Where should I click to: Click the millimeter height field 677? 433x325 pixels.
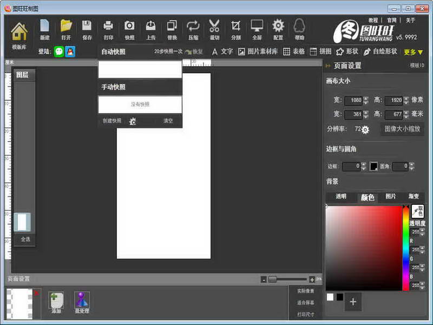pos(393,114)
